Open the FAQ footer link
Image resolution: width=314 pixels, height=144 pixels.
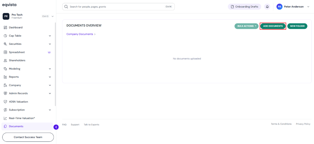(64, 125)
